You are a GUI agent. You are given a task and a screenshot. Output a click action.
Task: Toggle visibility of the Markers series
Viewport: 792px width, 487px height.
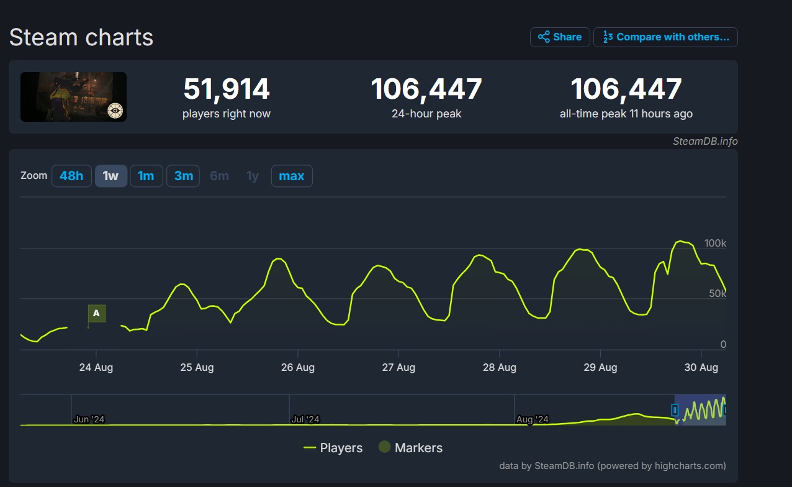point(412,447)
